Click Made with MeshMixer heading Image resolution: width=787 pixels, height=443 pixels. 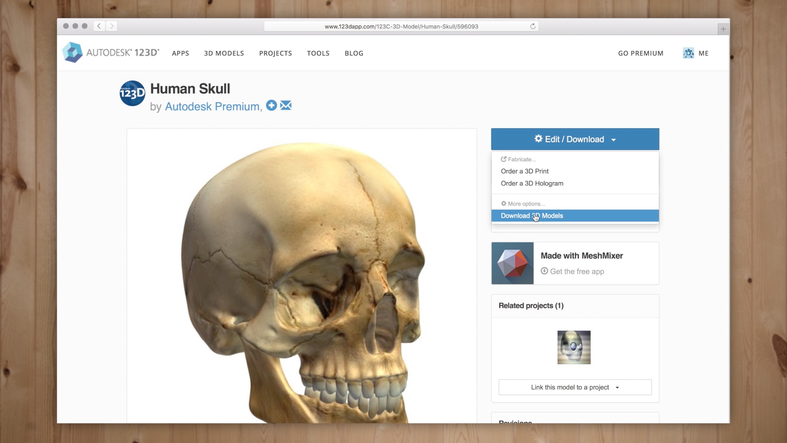(x=582, y=256)
